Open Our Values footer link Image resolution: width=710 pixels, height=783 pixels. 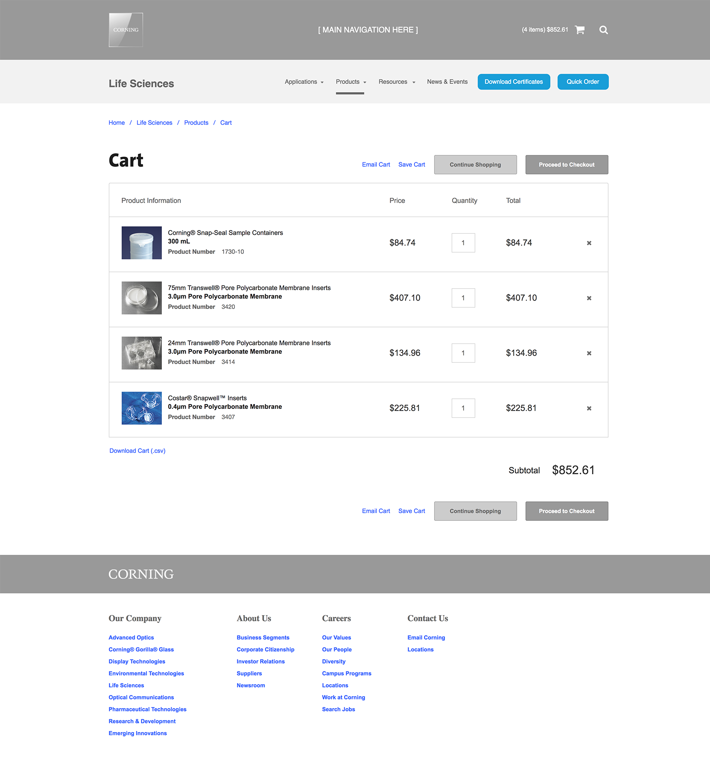click(336, 637)
